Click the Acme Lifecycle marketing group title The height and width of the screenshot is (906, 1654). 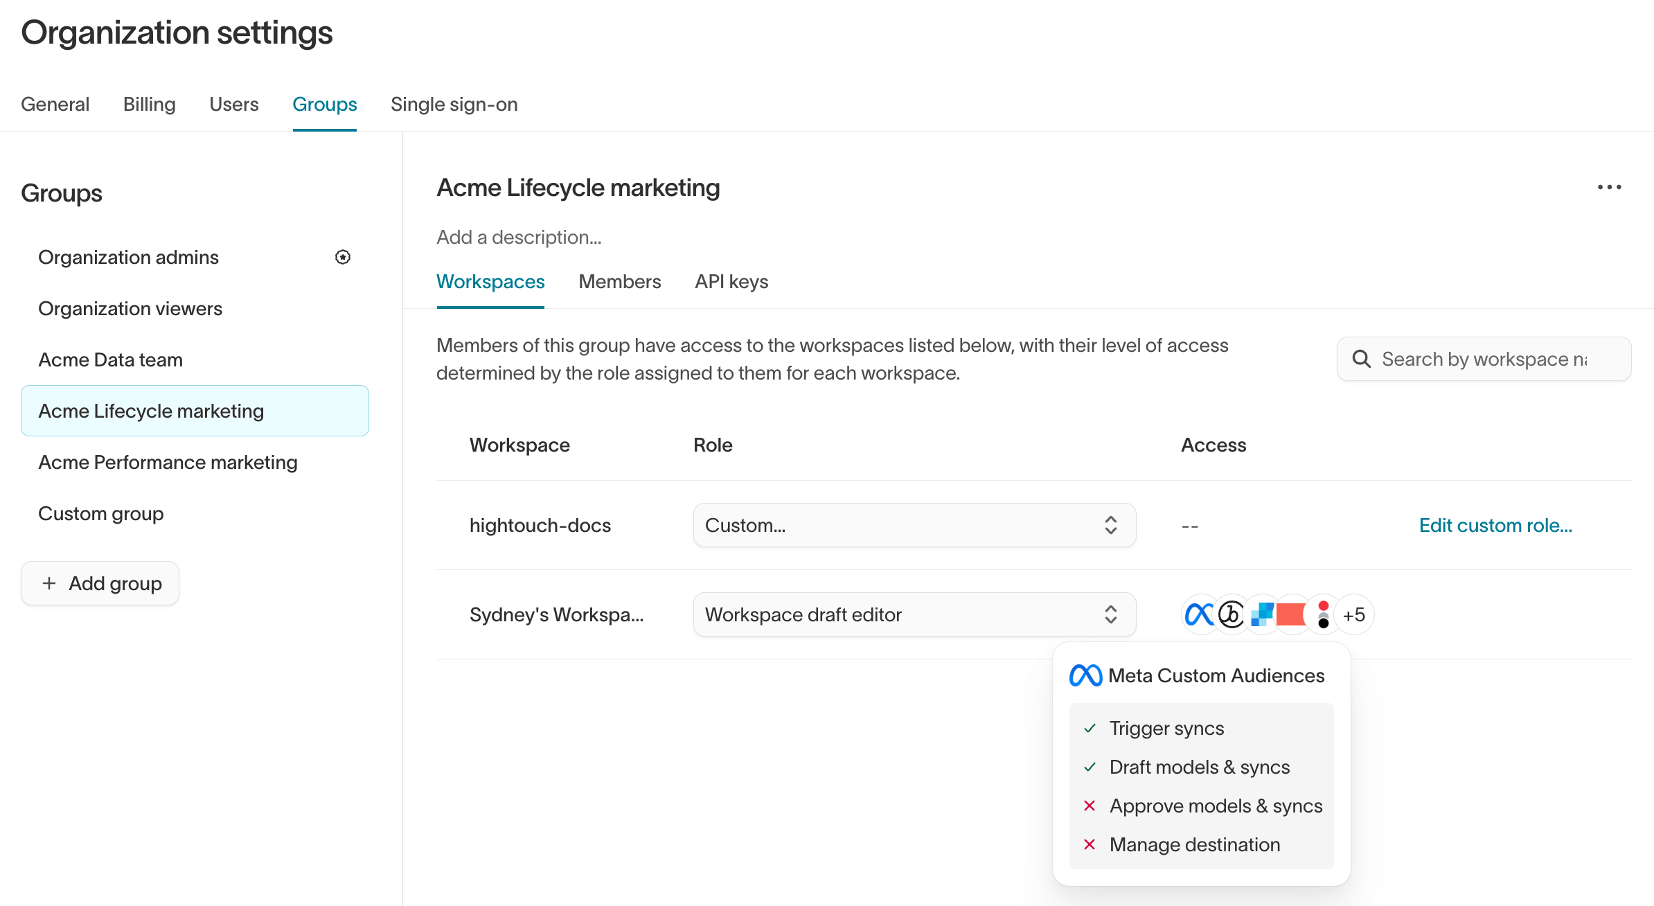tap(578, 188)
